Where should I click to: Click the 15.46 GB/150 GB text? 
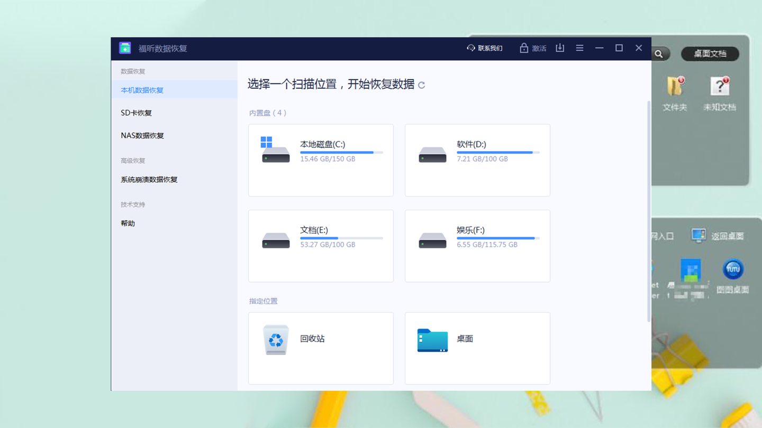coord(328,159)
